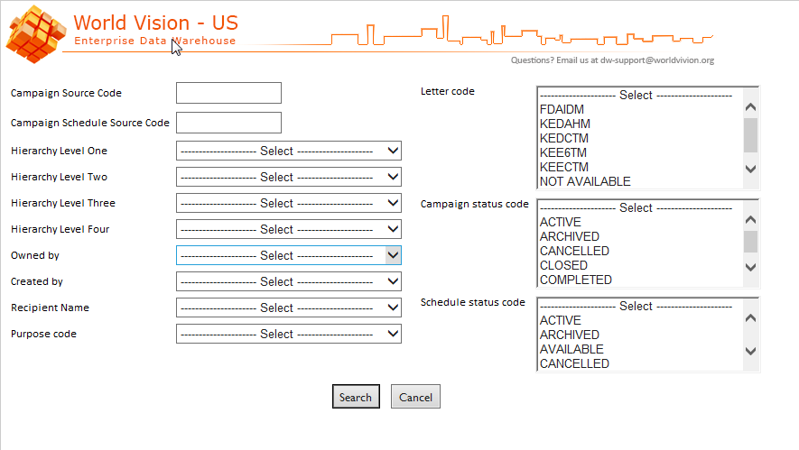Screen dimensions: 799x450
Task: Click Campaign status code scroll up arrow
Action: 750,219
